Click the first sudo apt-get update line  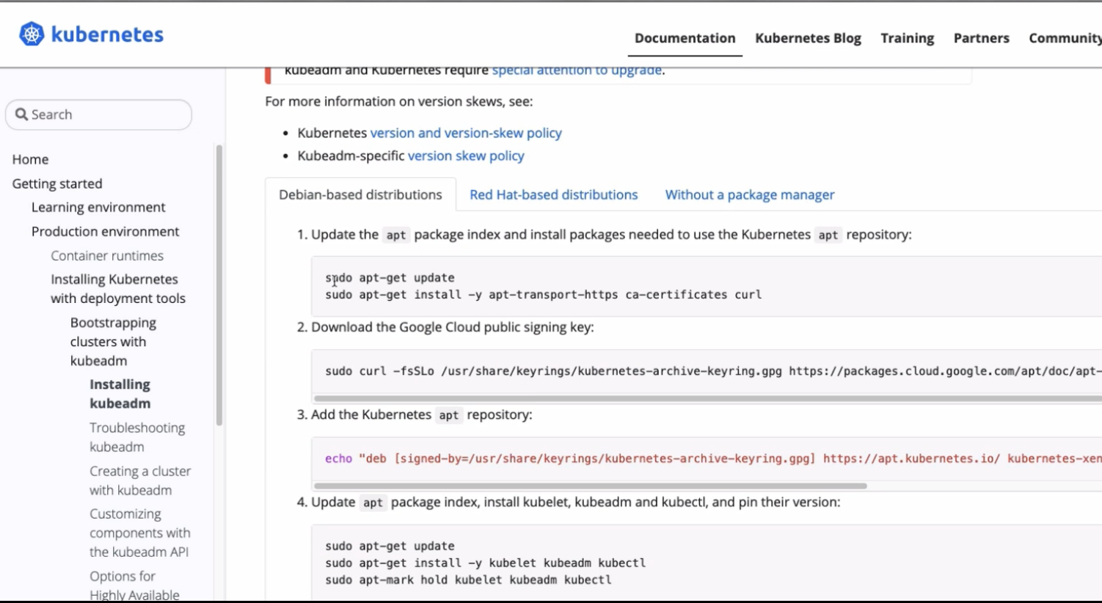point(390,278)
